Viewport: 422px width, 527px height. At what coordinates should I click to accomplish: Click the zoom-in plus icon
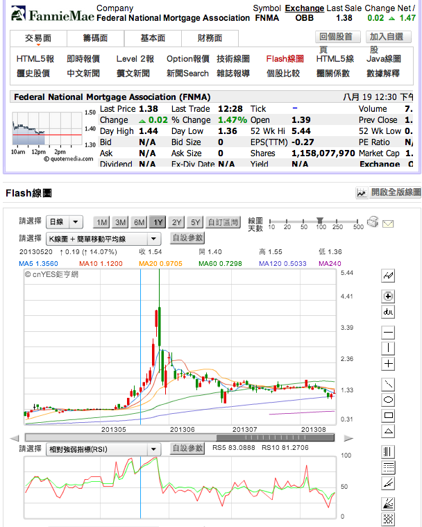(x=388, y=296)
